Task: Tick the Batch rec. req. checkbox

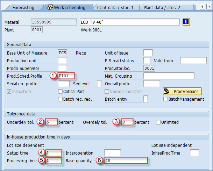Action: 61,99
